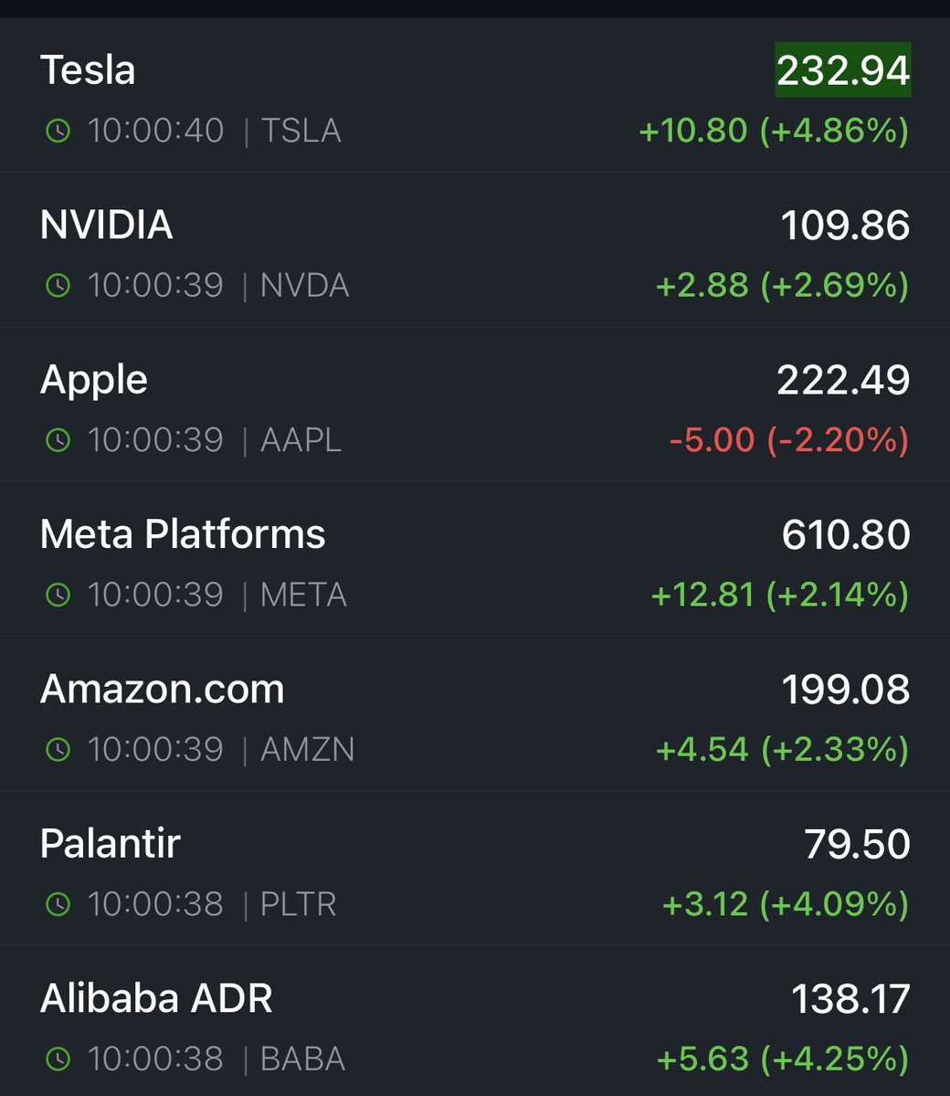
Task: Tap the Amazon.com stock name
Action: click(162, 689)
